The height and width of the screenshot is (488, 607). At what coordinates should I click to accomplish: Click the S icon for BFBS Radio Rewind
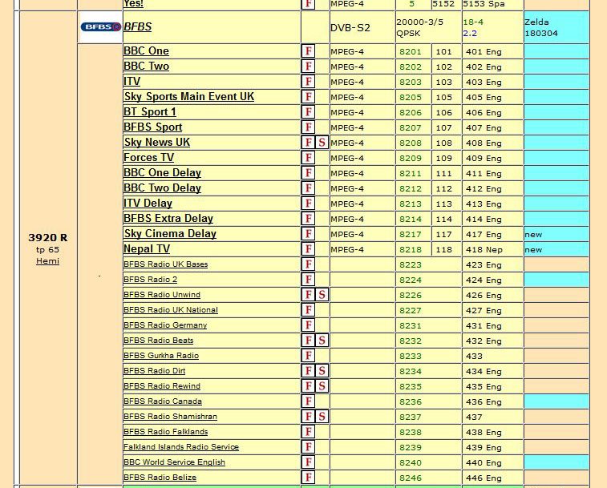322,386
